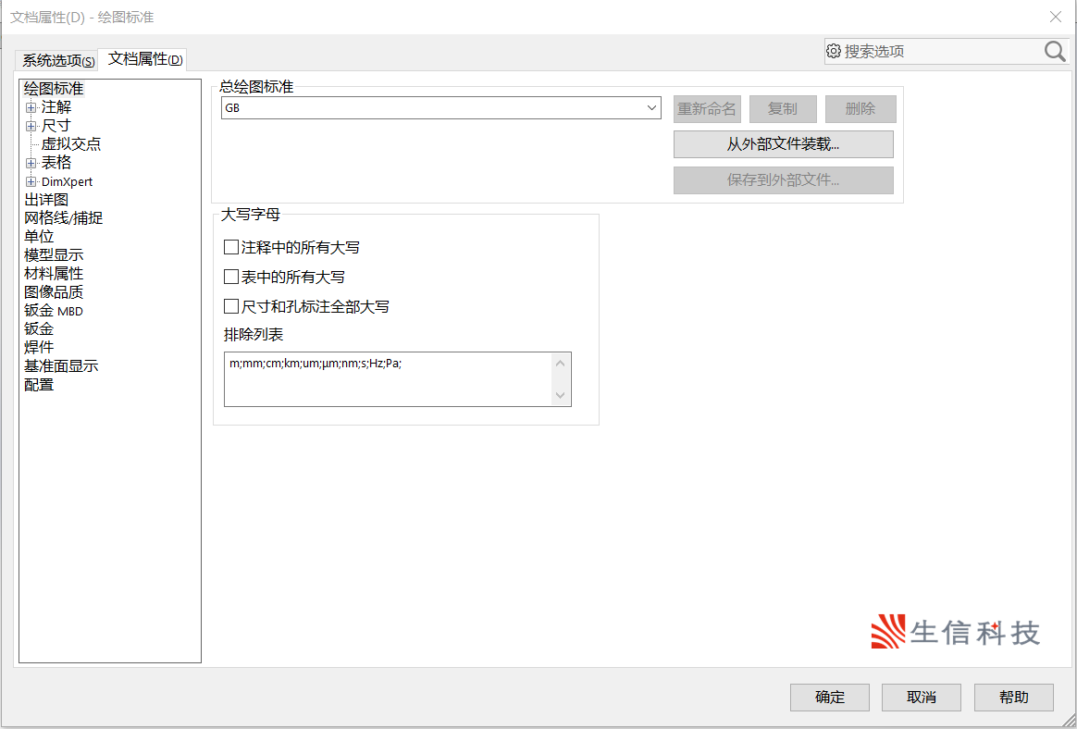
Task: Open the 总绘图标准 GB dropdown
Action: [x=651, y=108]
